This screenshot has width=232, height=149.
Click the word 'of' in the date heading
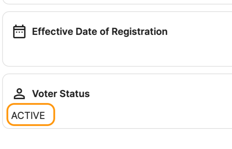[x=104, y=31]
